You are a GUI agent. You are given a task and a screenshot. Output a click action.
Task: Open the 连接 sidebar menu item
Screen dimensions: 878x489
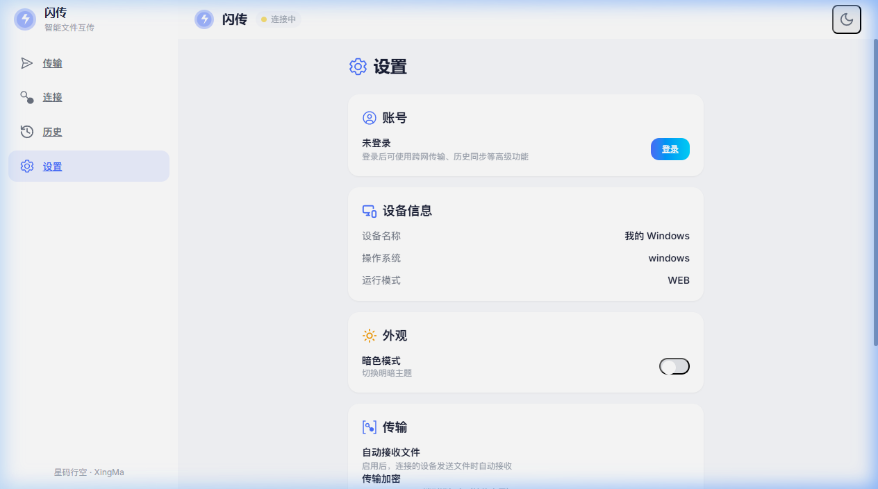coord(89,97)
